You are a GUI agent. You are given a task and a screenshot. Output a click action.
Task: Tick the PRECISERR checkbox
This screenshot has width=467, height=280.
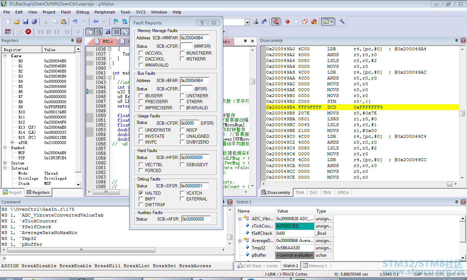pyautogui.click(x=141, y=101)
